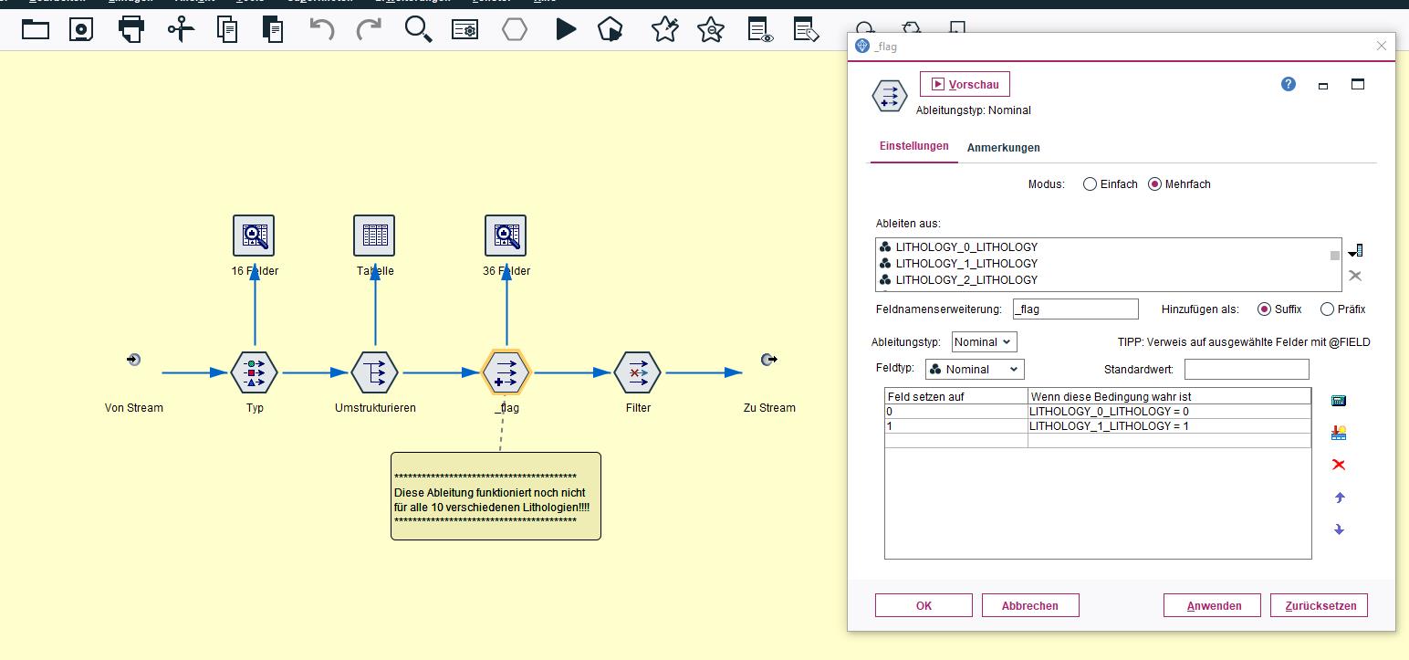
Task: Click the Print icon in the toolbar
Action: [131, 29]
